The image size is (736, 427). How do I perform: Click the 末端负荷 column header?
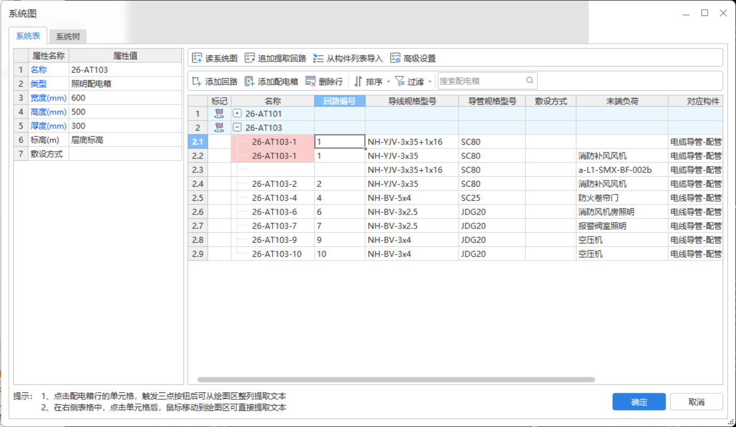point(622,101)
